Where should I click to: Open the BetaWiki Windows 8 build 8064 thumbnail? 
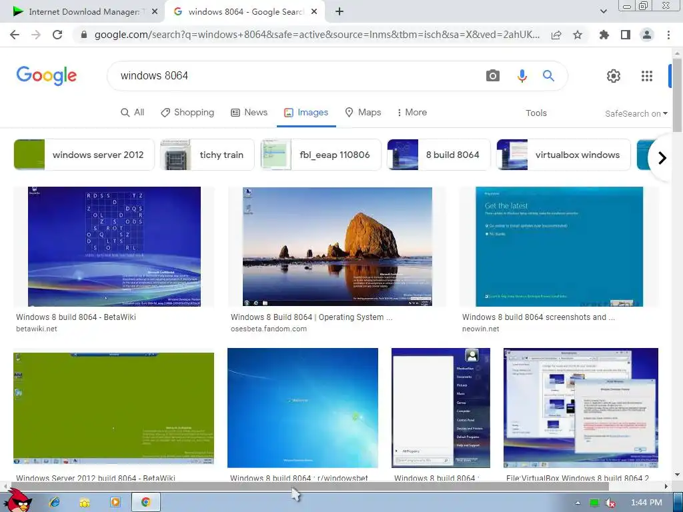[x=114, y=247]
